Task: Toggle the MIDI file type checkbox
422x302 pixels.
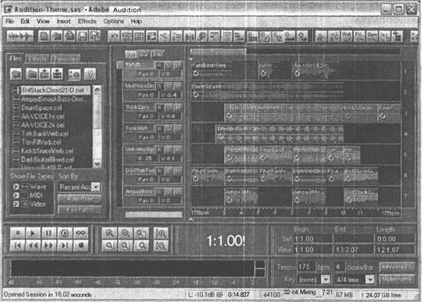Action: [16, 195]
